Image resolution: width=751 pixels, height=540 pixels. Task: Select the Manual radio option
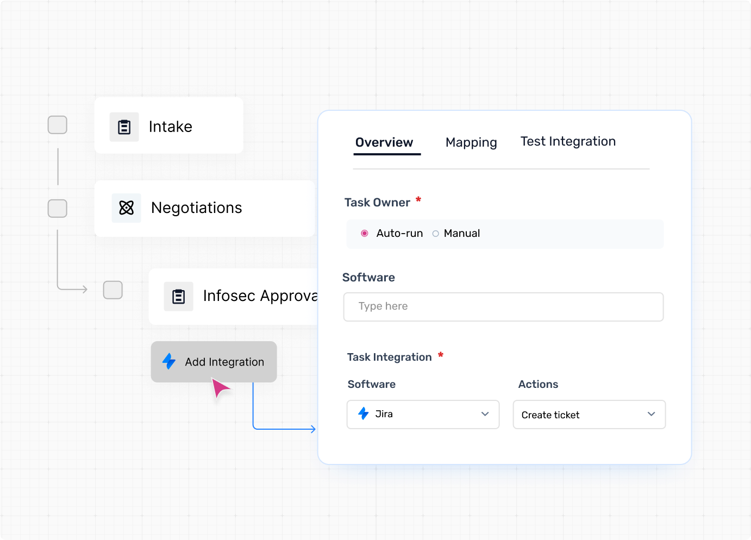coord(436,234)
